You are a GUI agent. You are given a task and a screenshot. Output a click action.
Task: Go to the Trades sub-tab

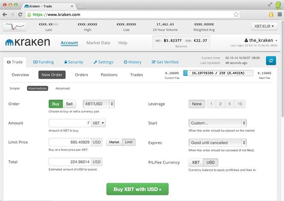137,75
